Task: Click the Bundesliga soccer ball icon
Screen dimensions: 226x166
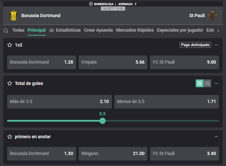Action: click(x=91, y=4)
